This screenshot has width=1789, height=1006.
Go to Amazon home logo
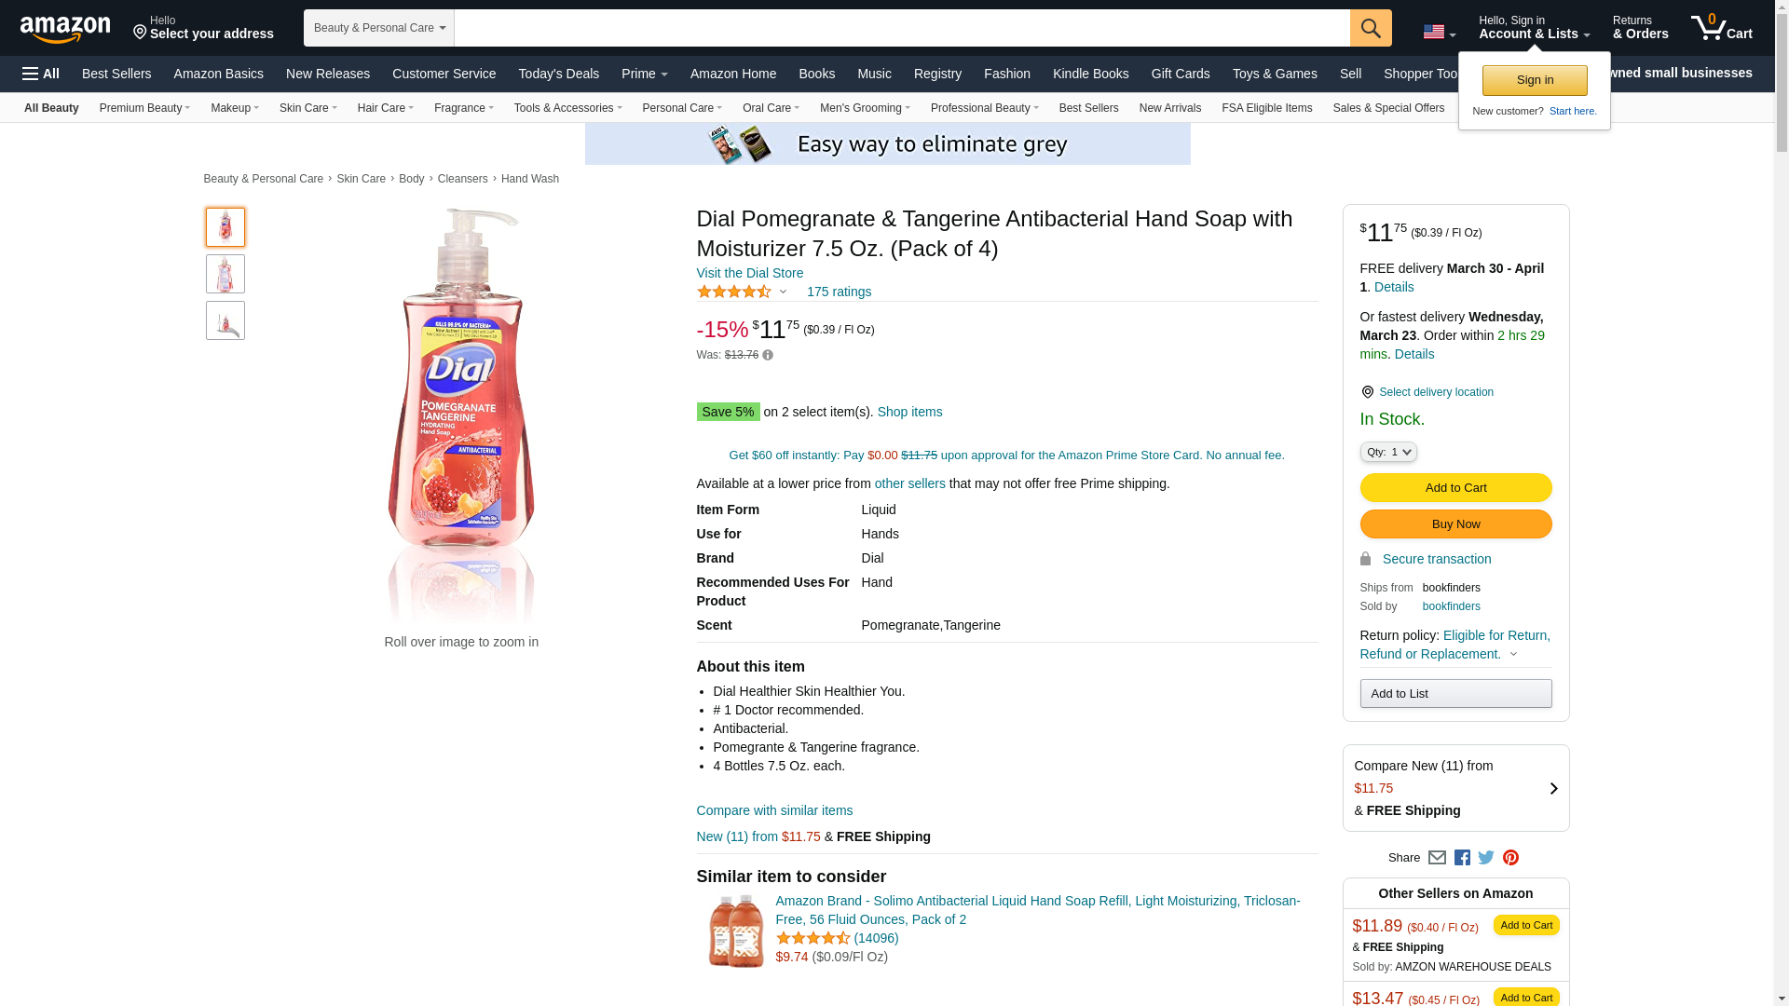point(65,29)
